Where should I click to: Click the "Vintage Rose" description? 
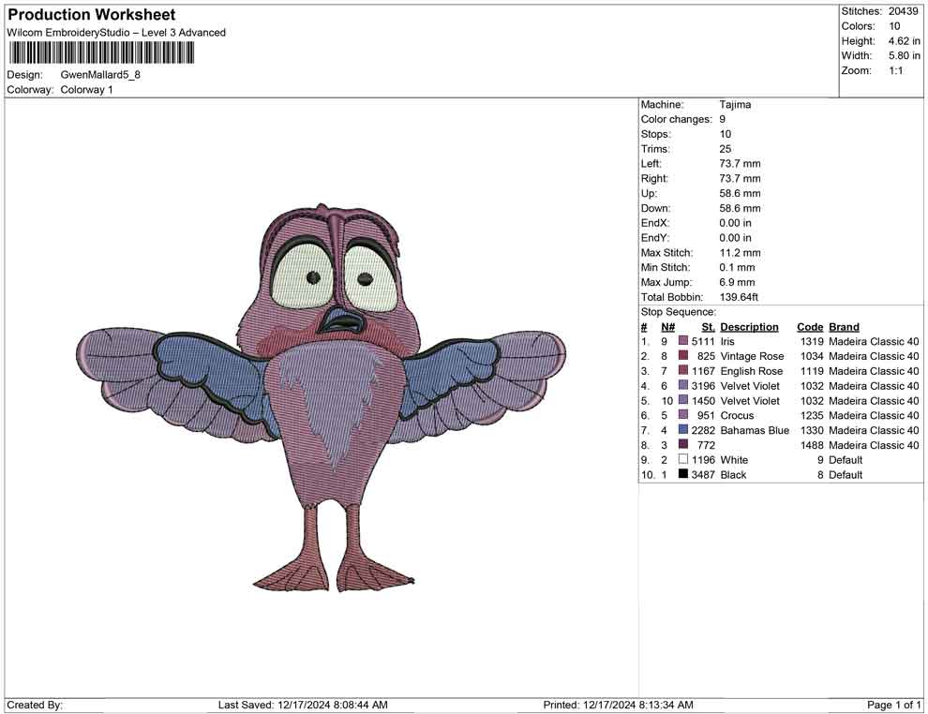tap(752, 356)
